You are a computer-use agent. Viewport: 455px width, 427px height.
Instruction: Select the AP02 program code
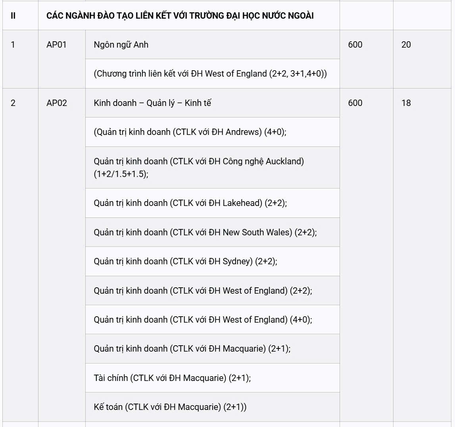click(x=57, y=103)
